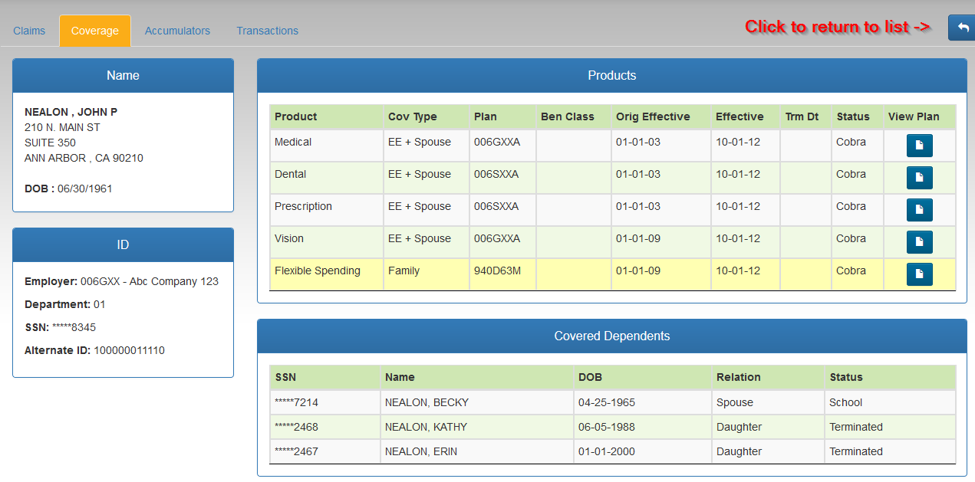Click the Name panel header

point(123,75)
